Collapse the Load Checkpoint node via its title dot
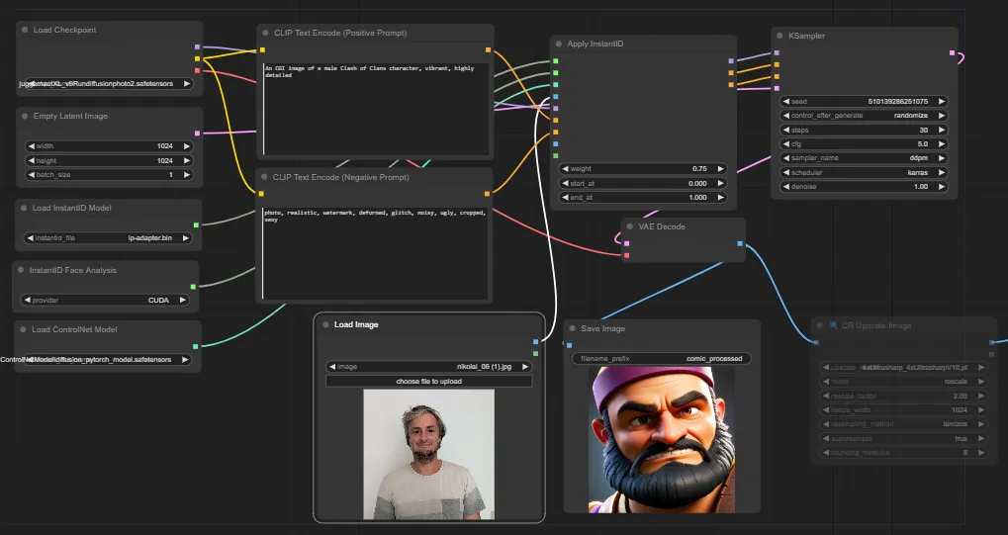 click(25, 30)
